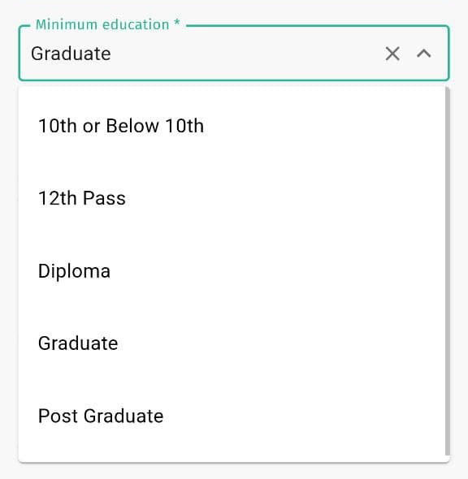Choose the Post Graduate option
Screen dimensions: 468x479
click(x=232, y=416)
